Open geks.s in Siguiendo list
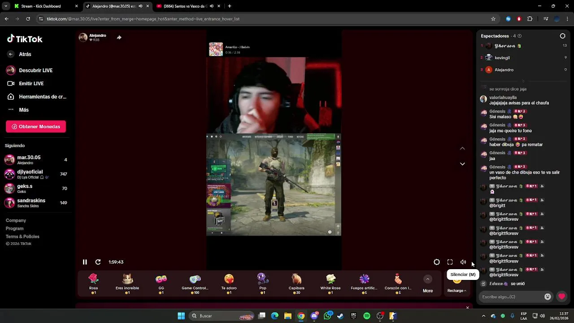Image resolution: width=574 pixels, height=323 pixels. point(36,188)
